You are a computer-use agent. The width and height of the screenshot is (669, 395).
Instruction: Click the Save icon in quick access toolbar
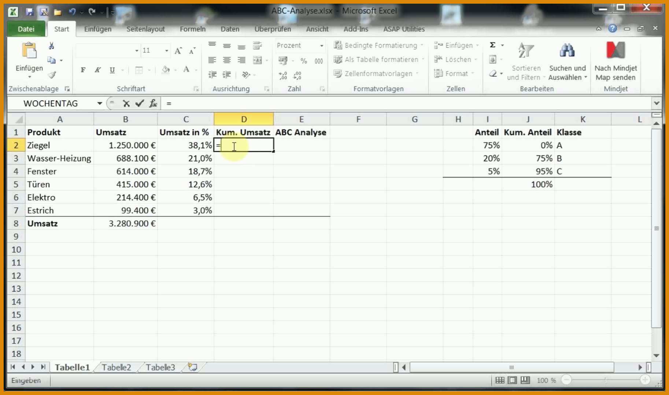tap(30, 12)
